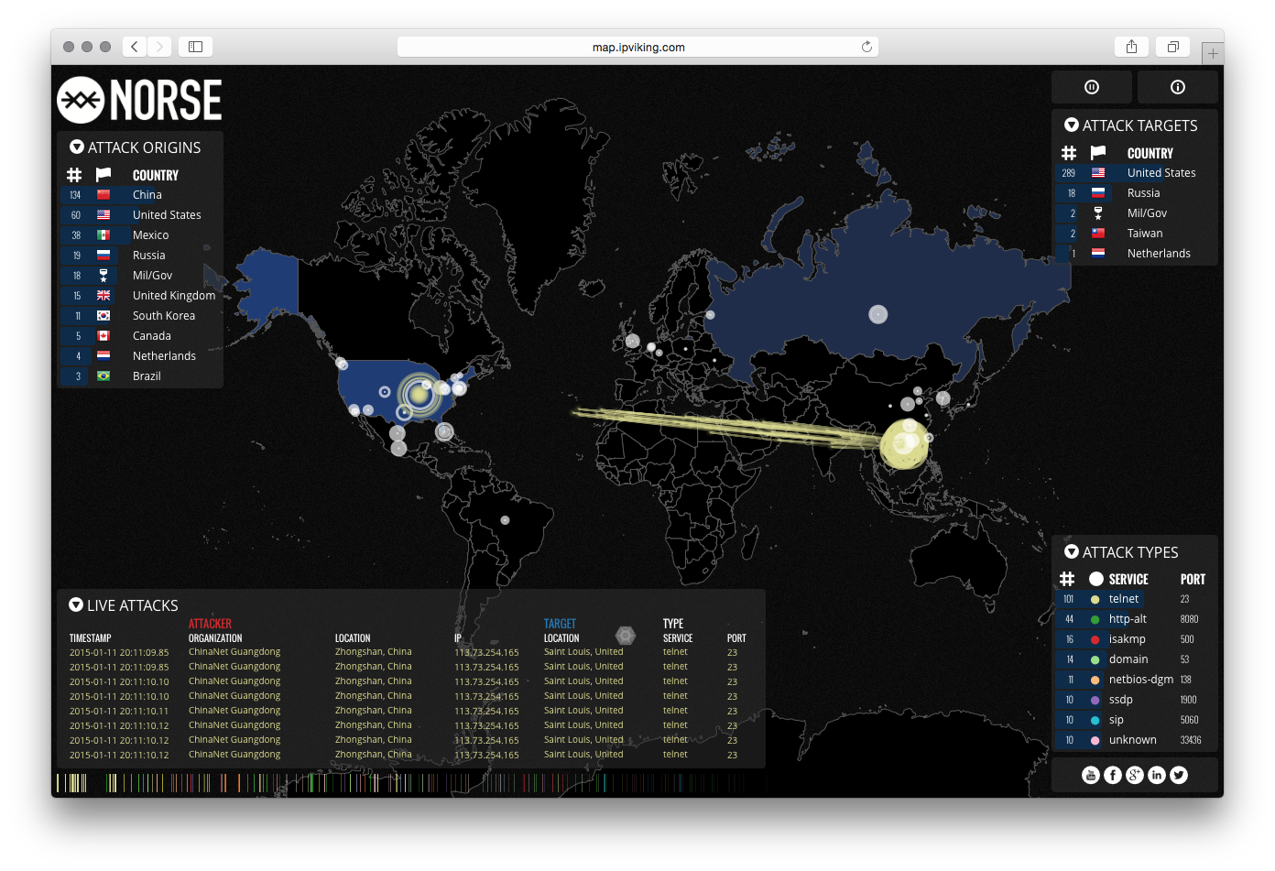This screenshot has height=871, width=1275.
Task: Click the red isakmp color dot
Action: pyautogui.click(x=1095, y=639)
